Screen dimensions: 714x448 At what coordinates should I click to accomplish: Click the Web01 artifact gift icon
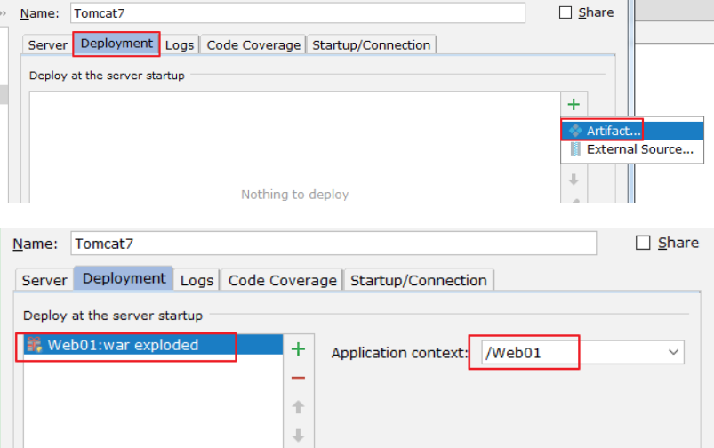(x=34, y=345)
